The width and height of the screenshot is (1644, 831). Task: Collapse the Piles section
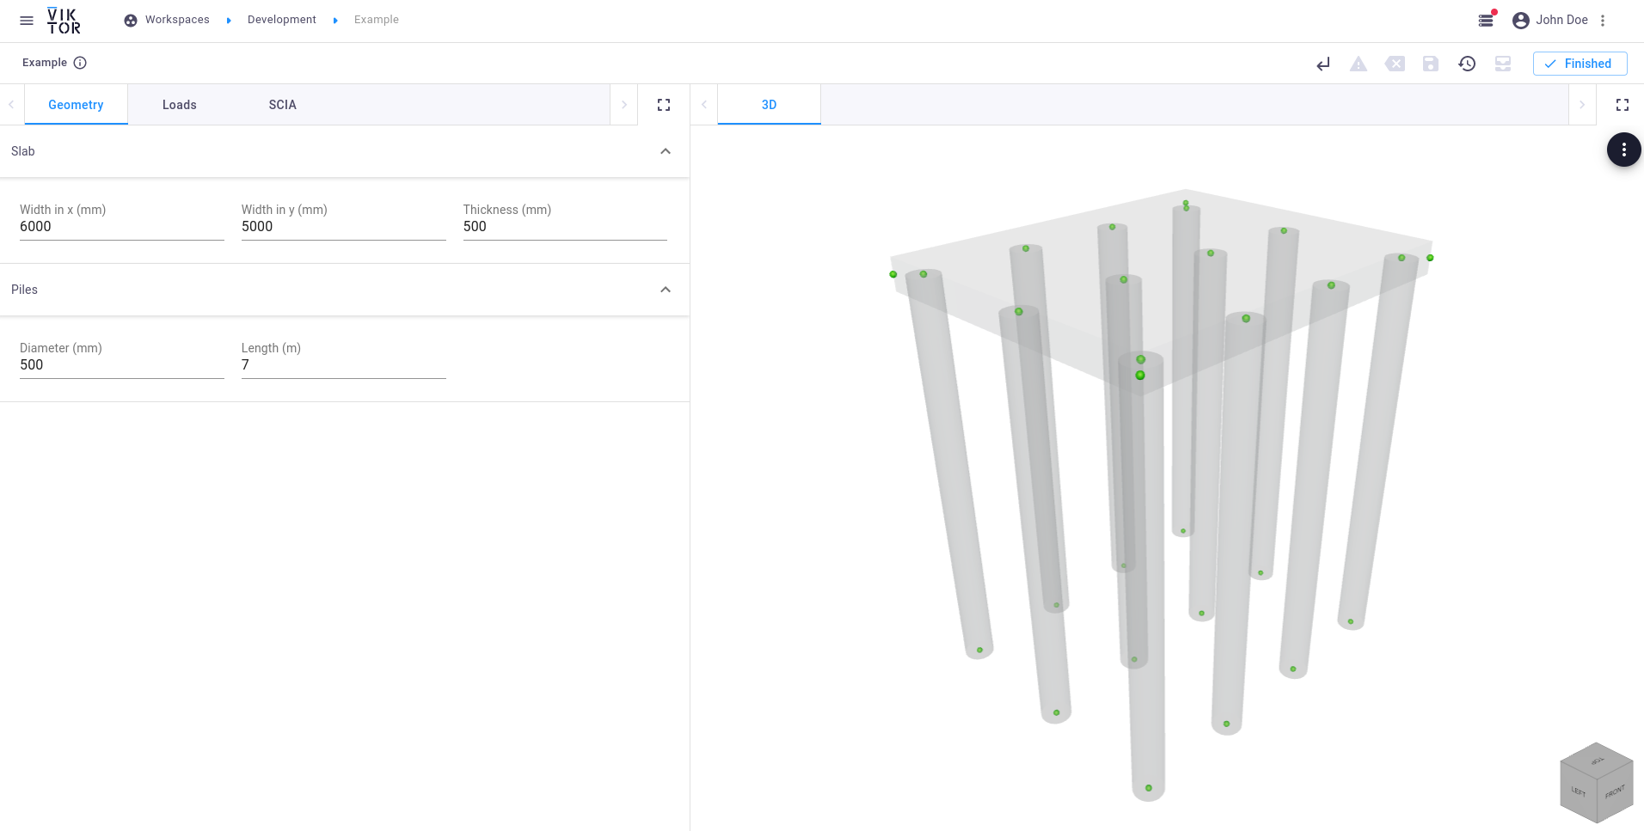665,290
